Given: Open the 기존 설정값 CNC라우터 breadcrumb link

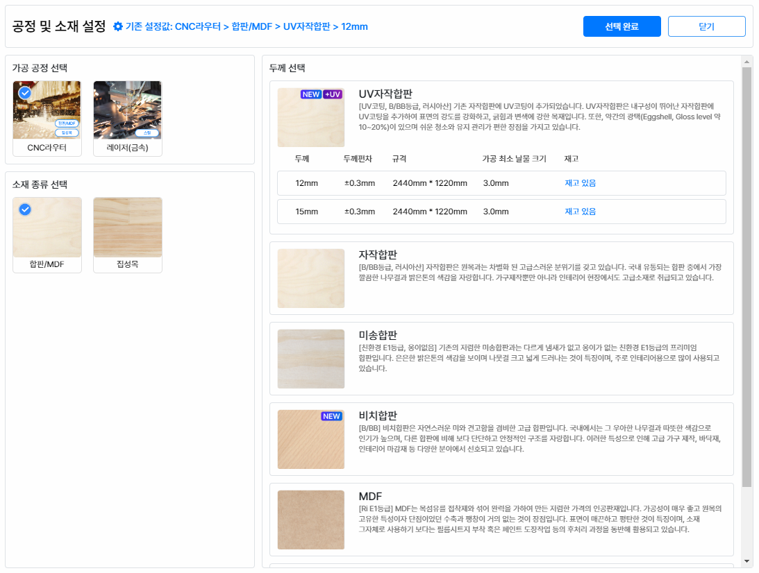Looking at the screenshot, I should click(197, 26).
